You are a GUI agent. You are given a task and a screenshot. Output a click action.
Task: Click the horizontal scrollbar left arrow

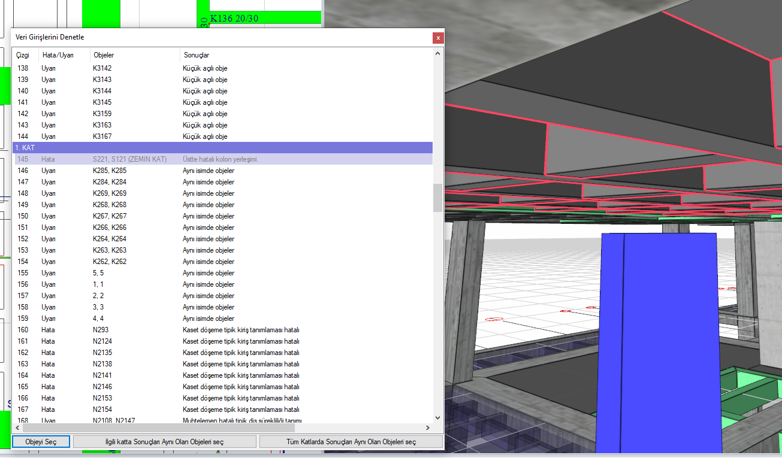coord(17,427)
